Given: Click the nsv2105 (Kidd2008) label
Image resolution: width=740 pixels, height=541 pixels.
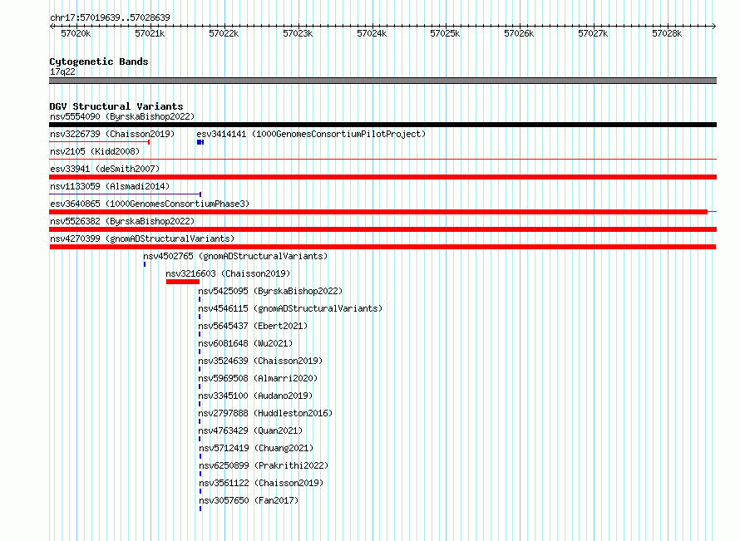Looking at the screenshot, I should click(x=95, y=151).
